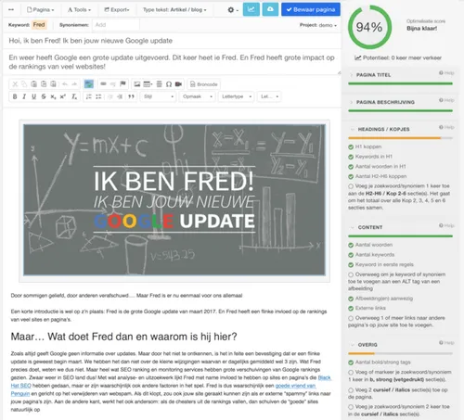Click the 94% optimization score circle
Screen dimensions: 464x420
pyautogui.click(x=369, y=27)
